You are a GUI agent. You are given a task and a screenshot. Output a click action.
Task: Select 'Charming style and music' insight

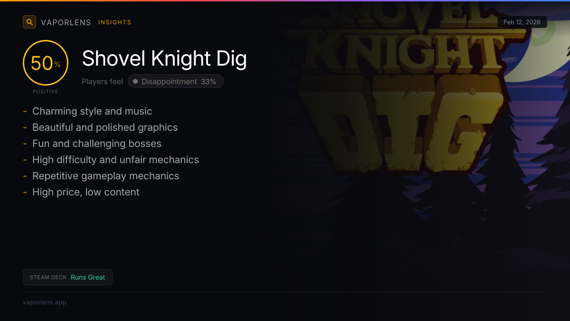(x=92, y=111)
